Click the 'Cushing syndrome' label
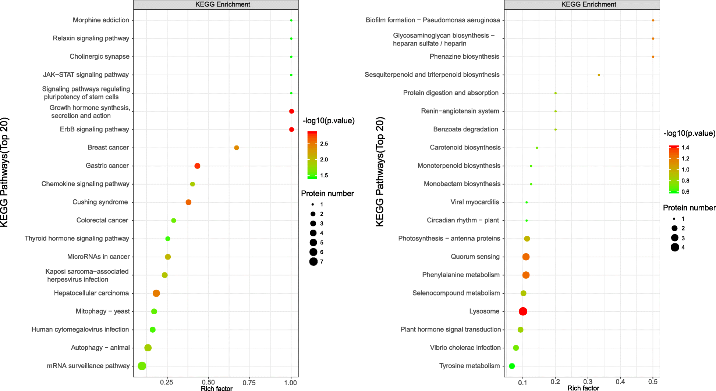 point(100,202)
